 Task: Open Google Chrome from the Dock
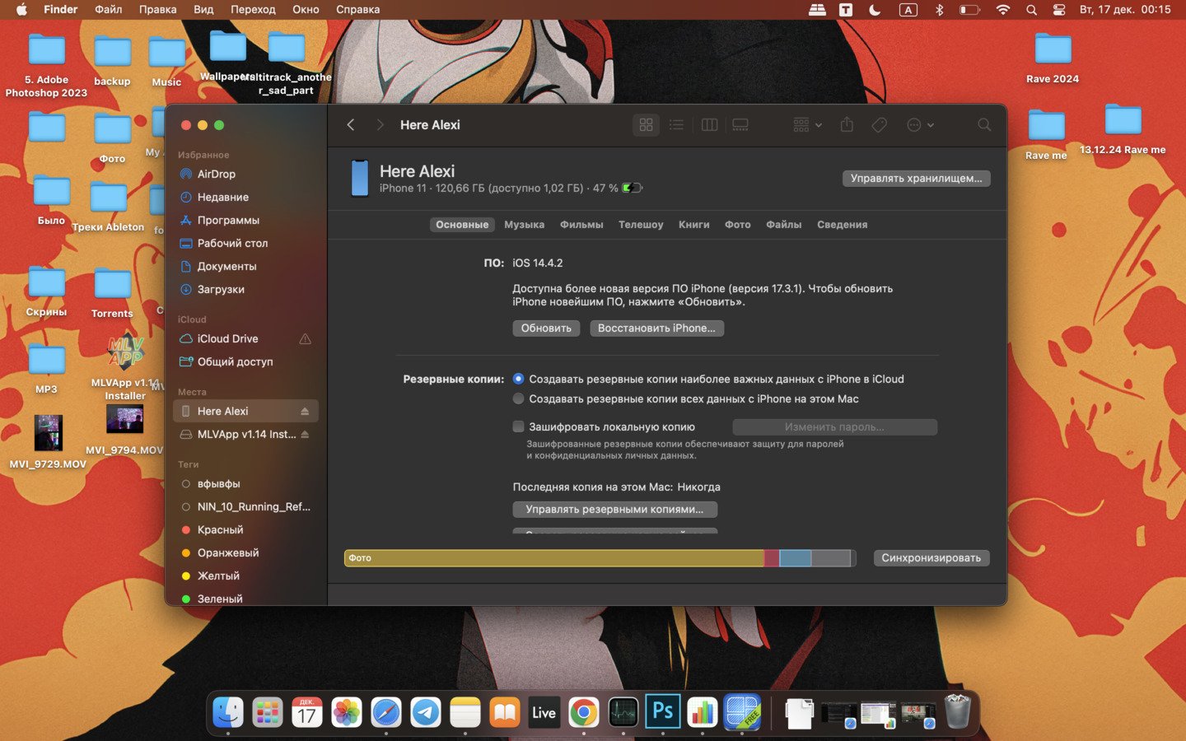[x=583, y=712]
